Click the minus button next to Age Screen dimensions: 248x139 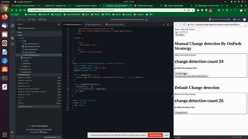(187, 32)
